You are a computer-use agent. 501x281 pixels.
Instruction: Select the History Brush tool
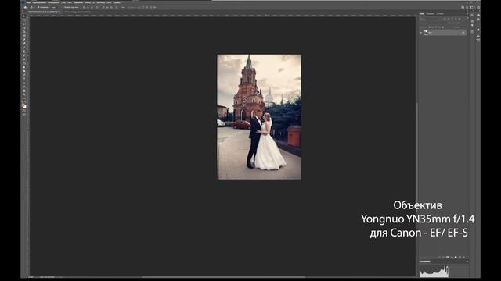click(24, 55)
